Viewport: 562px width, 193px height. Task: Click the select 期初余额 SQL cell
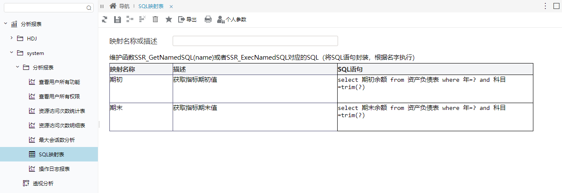point(435,89)
